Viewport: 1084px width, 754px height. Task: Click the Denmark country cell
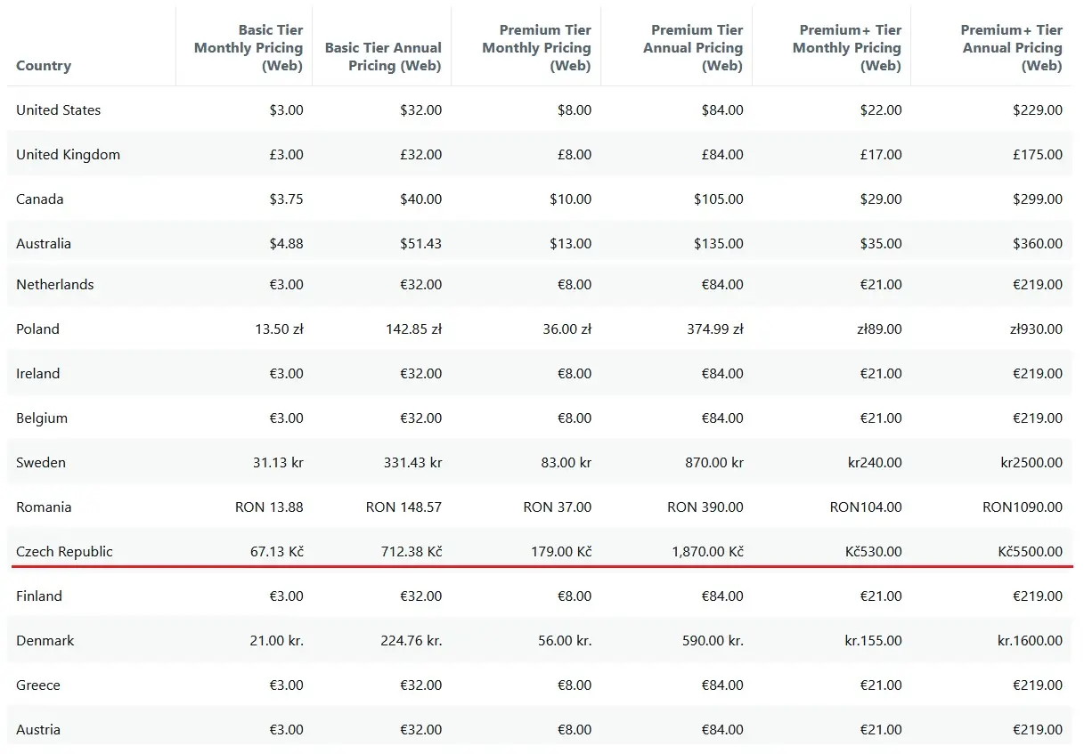(x=45, y=641)
